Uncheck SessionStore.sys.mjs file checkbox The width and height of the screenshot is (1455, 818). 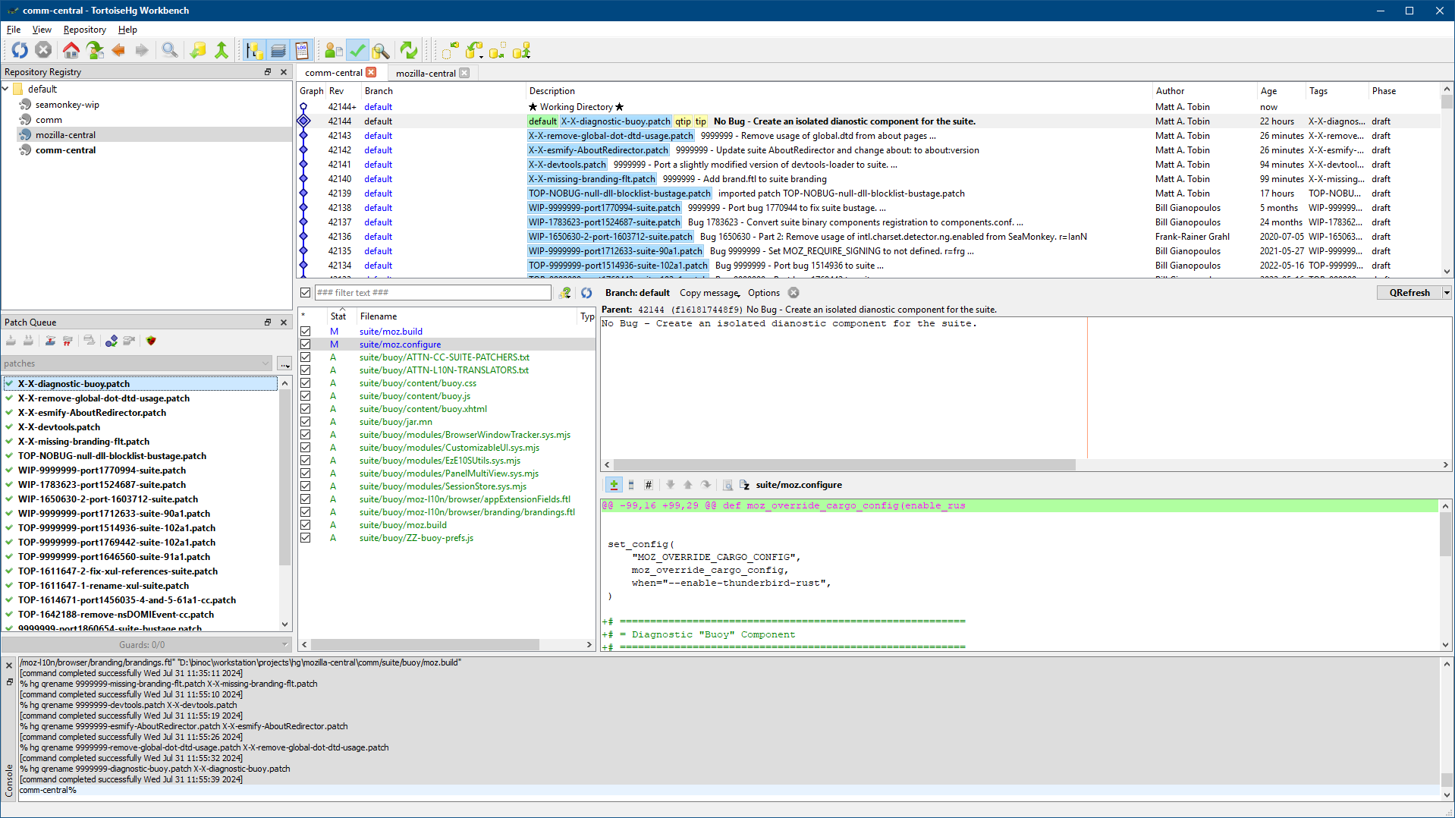(305, 486)
